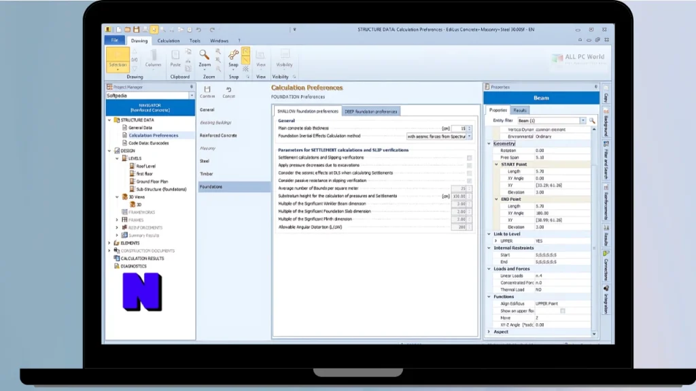The image size is (696, 391).
Task: Collapse the START Point section
Action: coord(497,164)
